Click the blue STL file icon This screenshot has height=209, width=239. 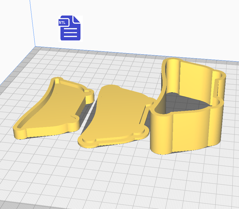(70, 28)
